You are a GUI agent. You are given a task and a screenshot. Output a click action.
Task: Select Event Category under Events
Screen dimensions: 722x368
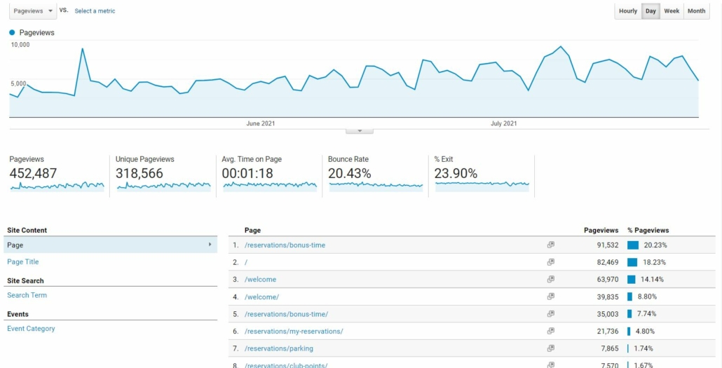coord(31,328)
